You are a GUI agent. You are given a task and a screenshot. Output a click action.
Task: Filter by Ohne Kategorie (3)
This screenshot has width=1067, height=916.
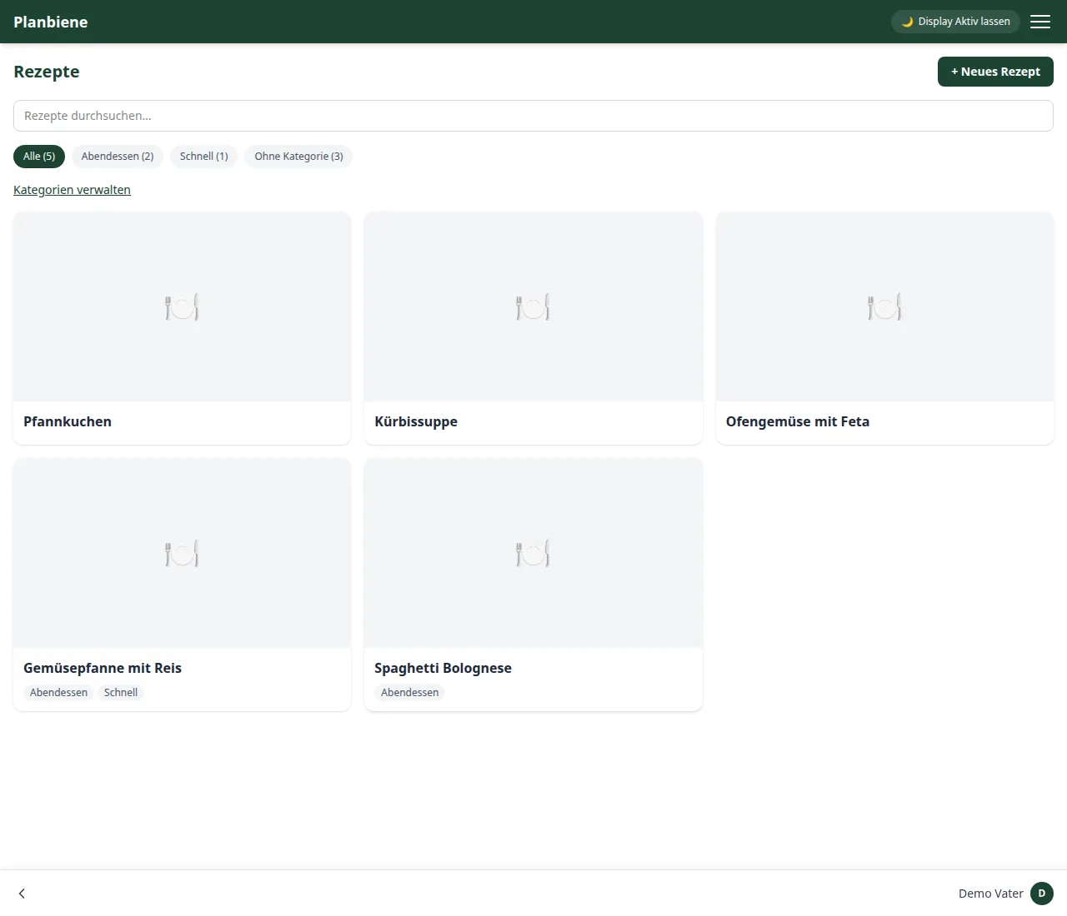tap(298, 157)
